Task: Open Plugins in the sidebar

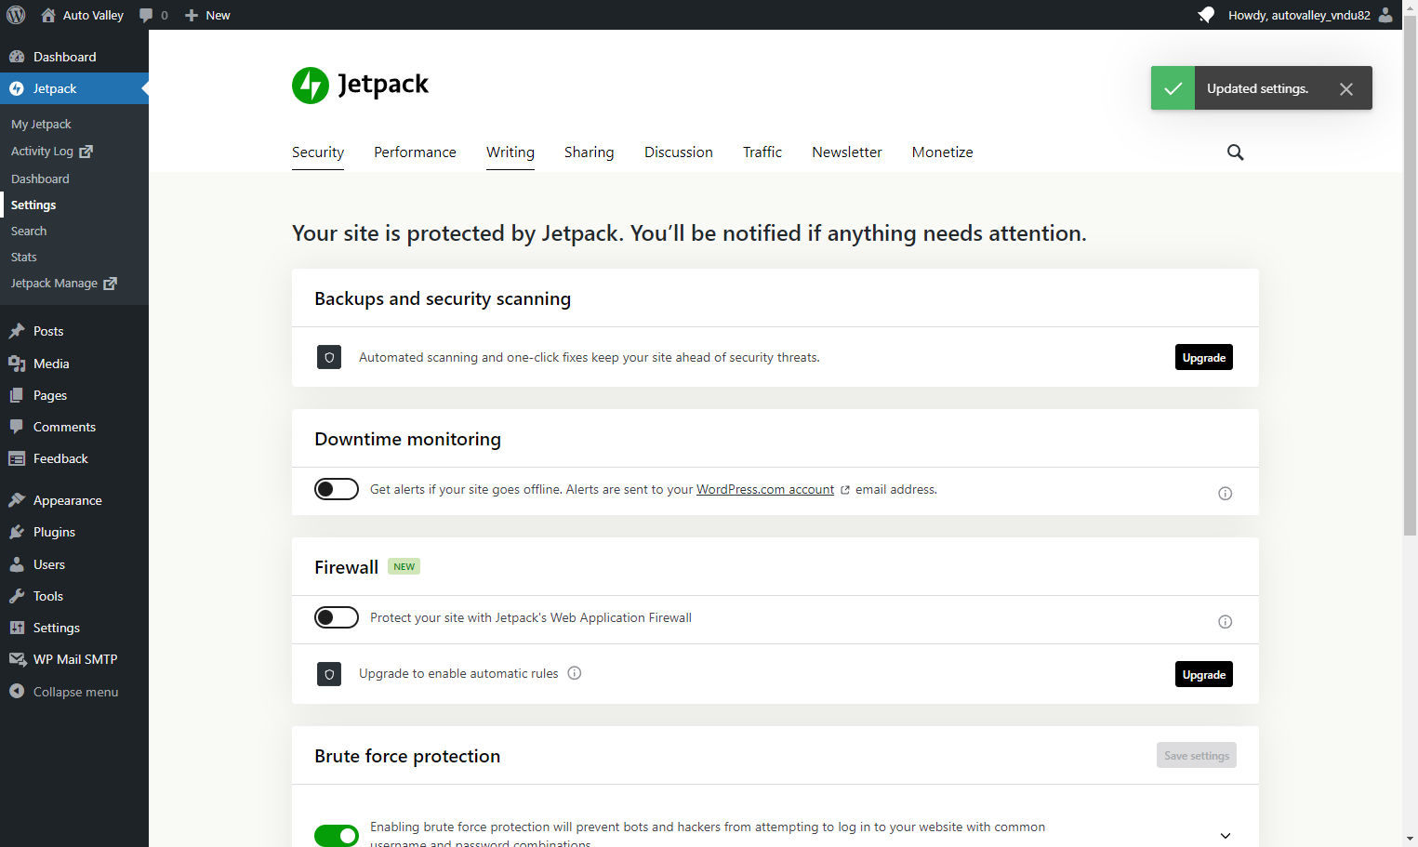Action: click(x=74, y=532)
